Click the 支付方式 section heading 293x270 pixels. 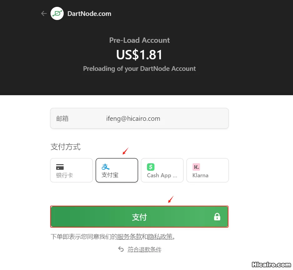tap(66, 147)
